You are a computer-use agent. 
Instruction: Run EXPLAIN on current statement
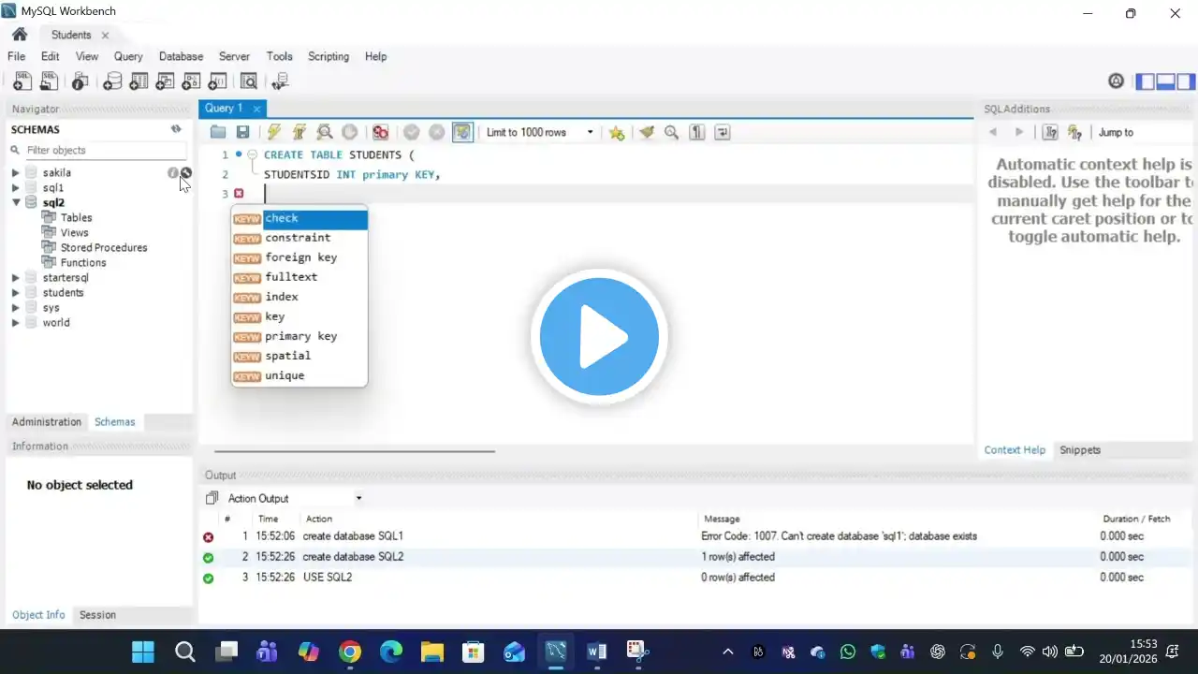pyautogui.click(x=325, y=133)
